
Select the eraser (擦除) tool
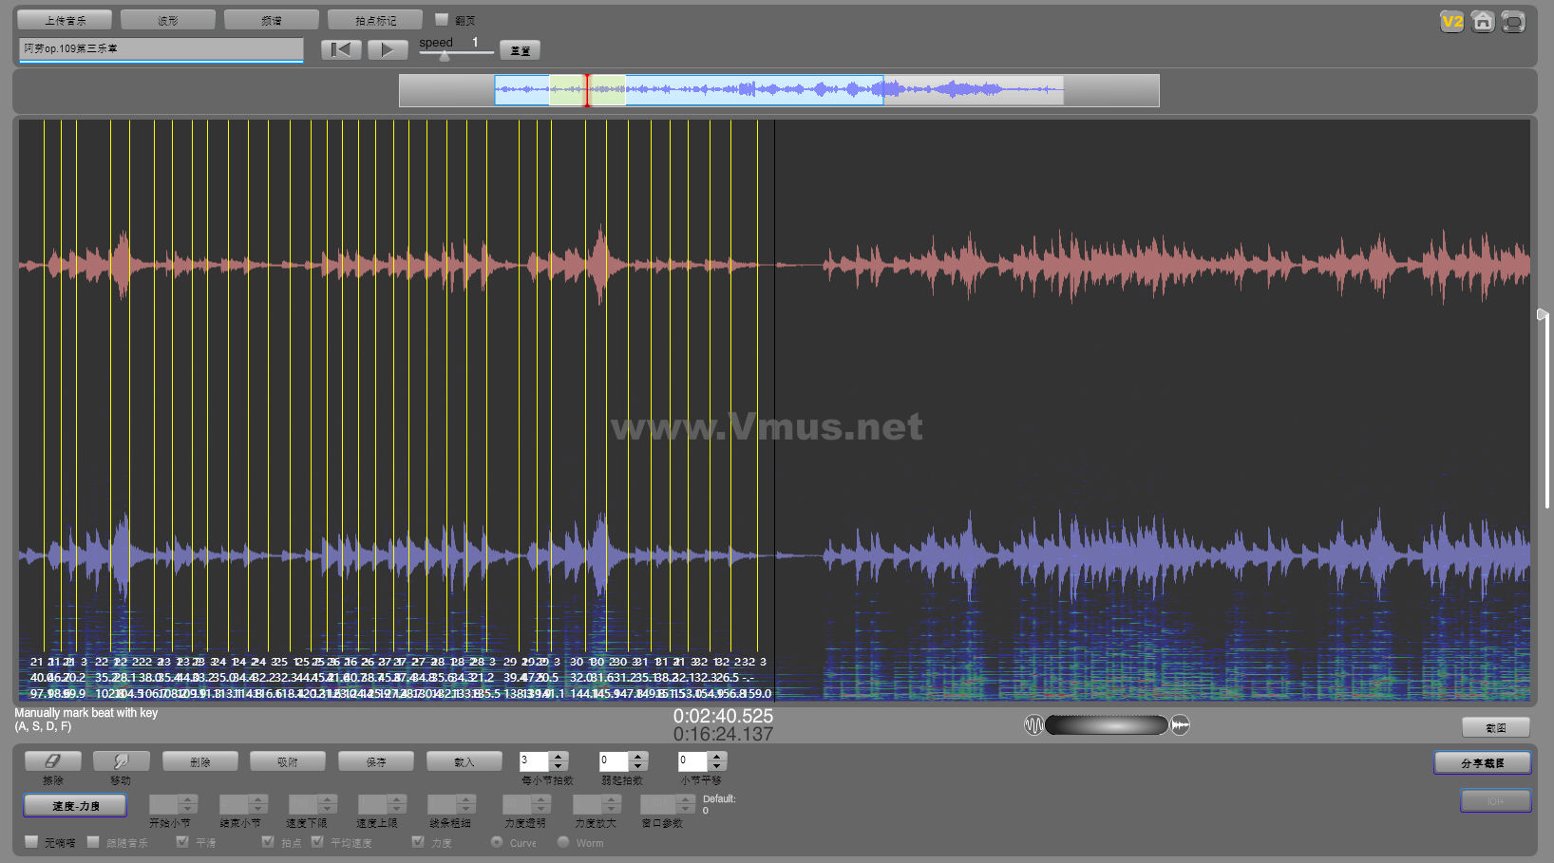[52, 761]
